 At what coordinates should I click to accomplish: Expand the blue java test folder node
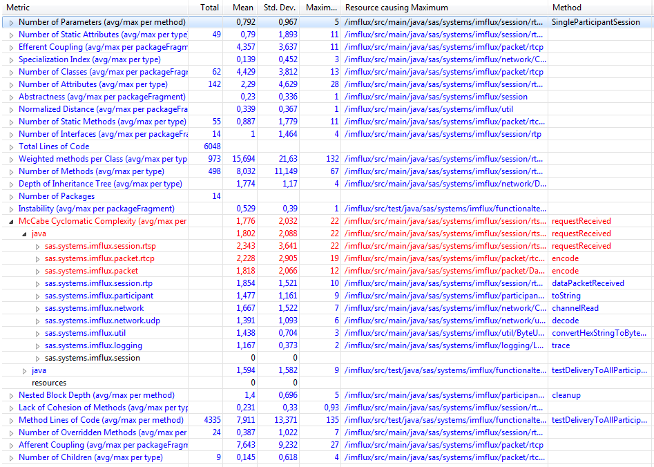pyautogui.click(x=24, y=371)
